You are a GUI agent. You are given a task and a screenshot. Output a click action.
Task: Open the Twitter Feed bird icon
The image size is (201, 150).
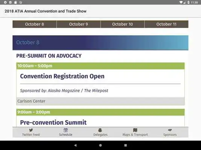pyautogui.click(x=31, y=130)
